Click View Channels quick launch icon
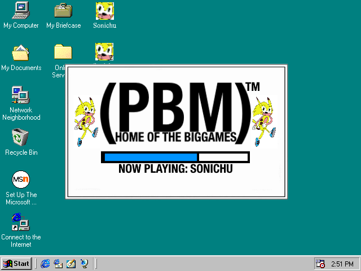 (84, 264)
